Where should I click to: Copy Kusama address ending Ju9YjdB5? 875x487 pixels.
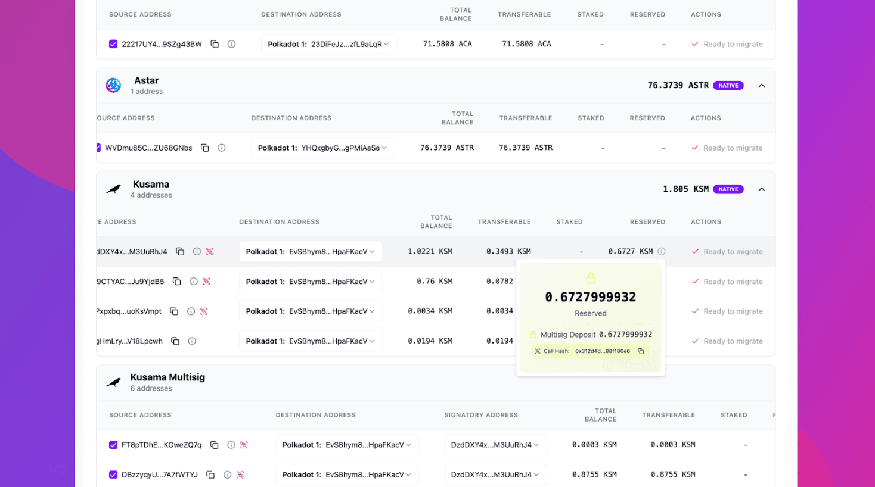[176, 282]
